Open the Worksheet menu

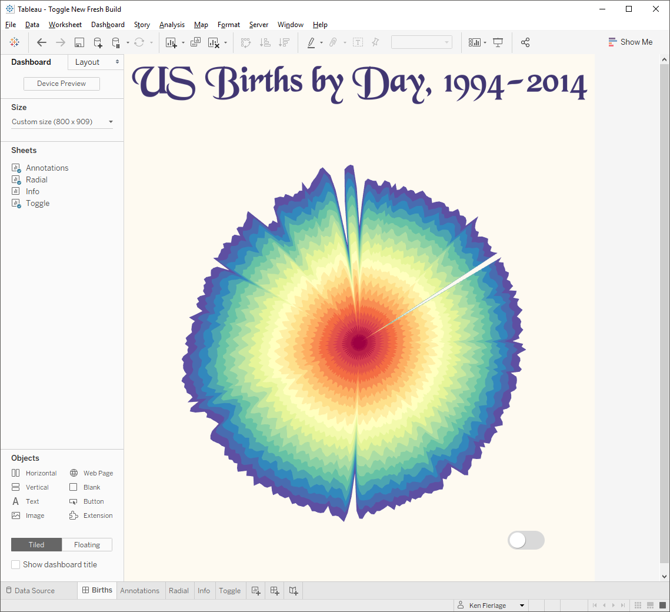pos(65,24)
